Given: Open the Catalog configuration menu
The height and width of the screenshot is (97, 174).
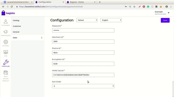Looking at the screenshot, I should (16, 20).
